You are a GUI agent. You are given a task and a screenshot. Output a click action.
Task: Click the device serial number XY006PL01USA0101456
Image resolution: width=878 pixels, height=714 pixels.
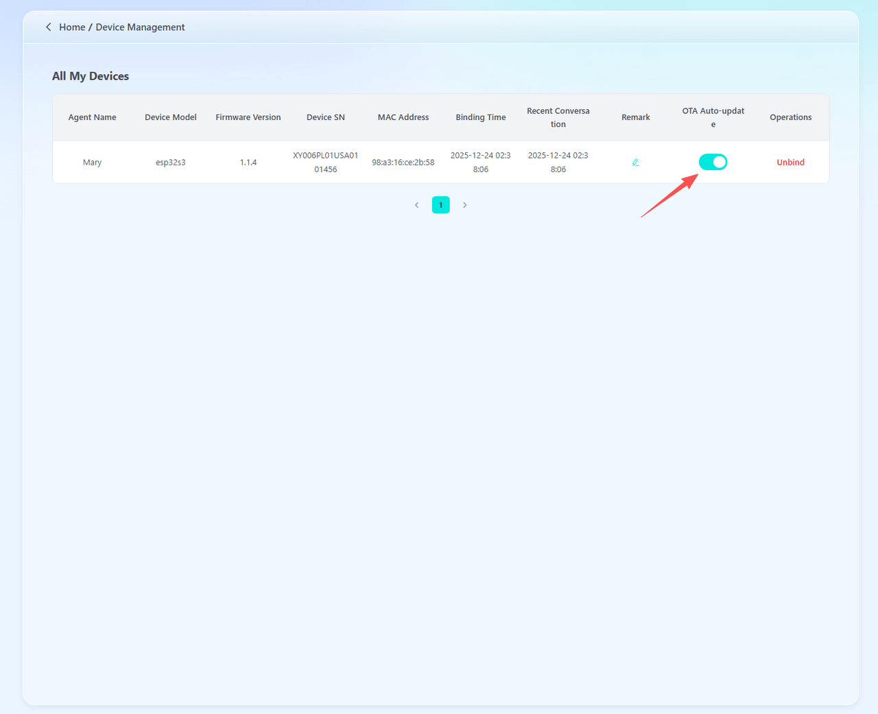point(325,163)
